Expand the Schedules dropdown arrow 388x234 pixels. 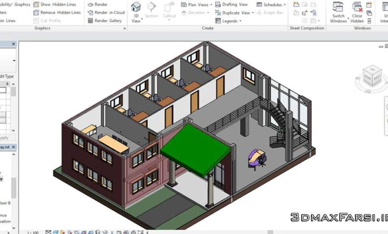tap(285, 4)
